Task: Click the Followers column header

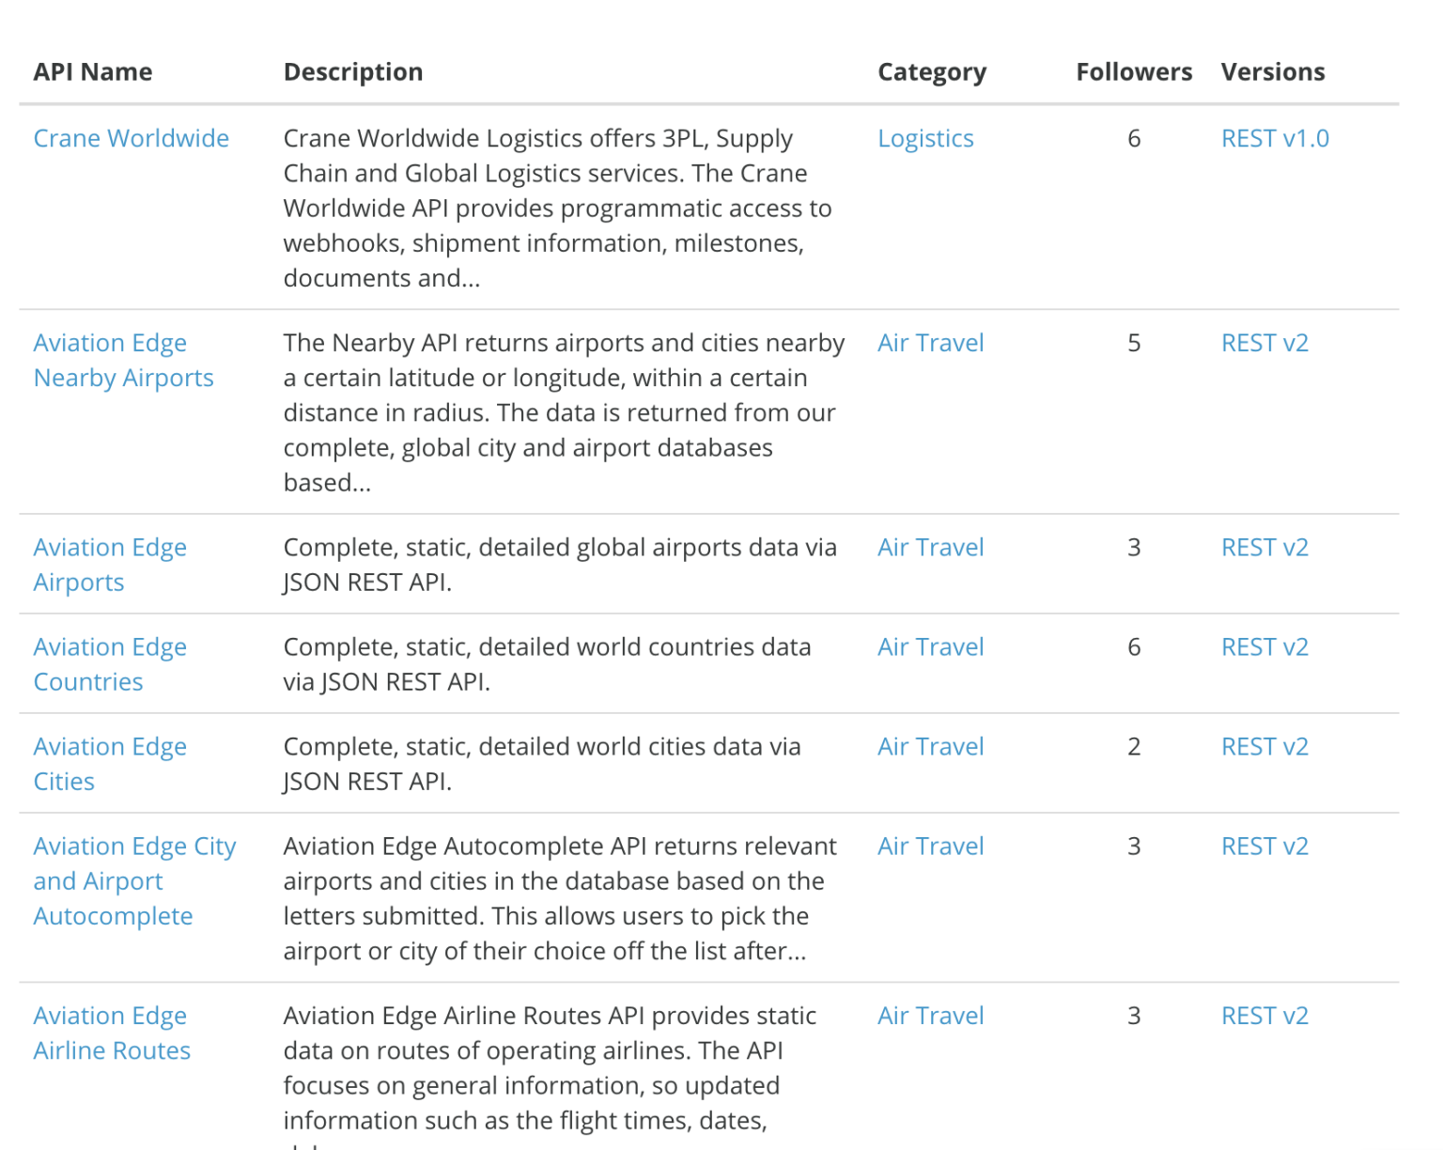Action: point(1133,72)
